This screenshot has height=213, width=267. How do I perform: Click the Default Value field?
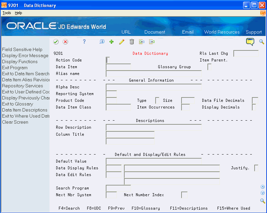point(154,161)
